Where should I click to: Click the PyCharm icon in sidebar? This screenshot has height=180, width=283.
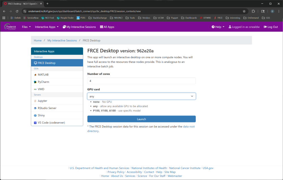pyautogui.click(x=35, y=82)
